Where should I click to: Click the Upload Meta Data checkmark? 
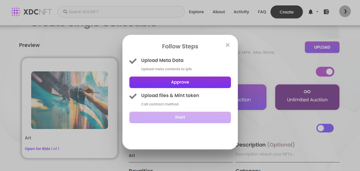pyautogui.click(x=133, y=61)
